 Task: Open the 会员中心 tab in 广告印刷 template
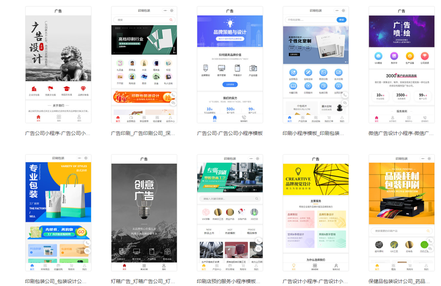[x=170, y=119]
